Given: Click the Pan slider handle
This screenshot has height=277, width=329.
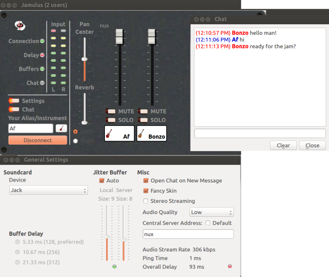Looking at the screenshot, I should (x=85, y=59).
